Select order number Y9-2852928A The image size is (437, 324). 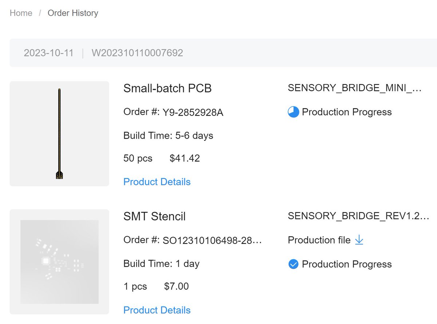point(193,112)
